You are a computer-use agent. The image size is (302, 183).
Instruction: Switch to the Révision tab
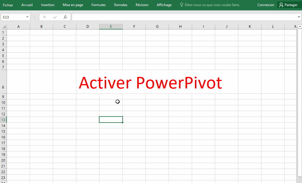pos(142,5)
